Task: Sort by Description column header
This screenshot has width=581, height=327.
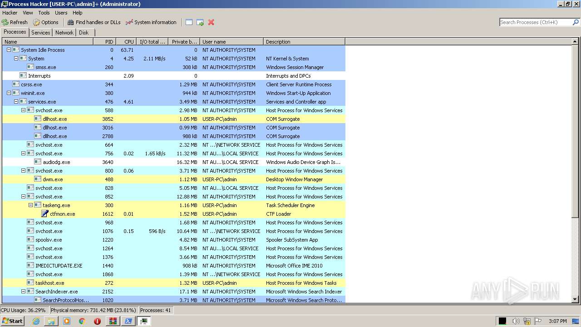Action: click(304, 42)
